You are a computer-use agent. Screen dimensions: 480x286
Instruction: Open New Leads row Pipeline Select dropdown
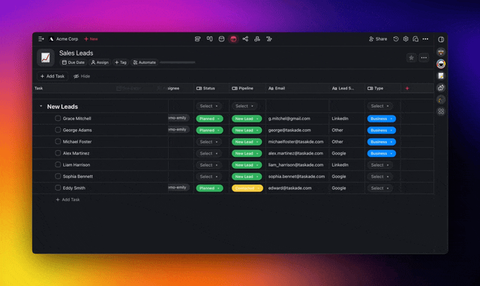click(244, 106)
